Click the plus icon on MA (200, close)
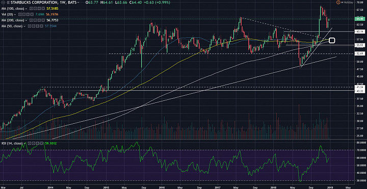Viewport: 367px width, 189px height. click(39, 20)
